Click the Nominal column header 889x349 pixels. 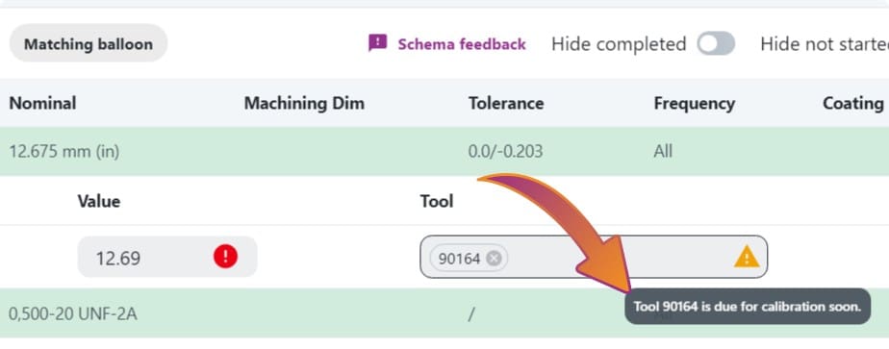(x=42, y=103)
